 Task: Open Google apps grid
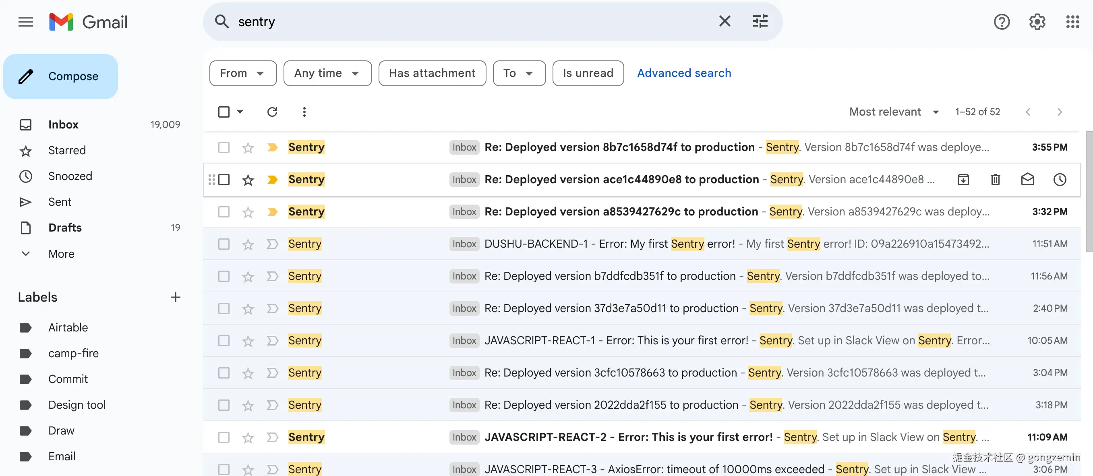click(1072, 22)
